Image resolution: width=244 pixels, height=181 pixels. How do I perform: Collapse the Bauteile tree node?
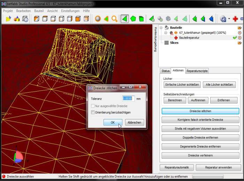tap(161, 28)
